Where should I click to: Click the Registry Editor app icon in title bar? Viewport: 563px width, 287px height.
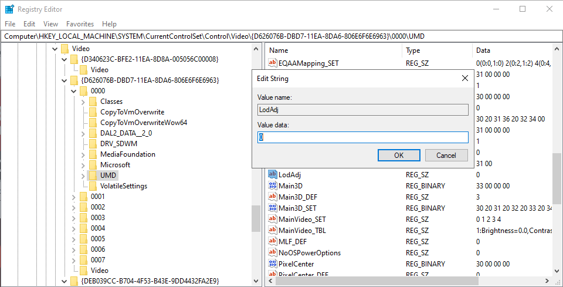pyautogui.click(x=9, y=9)
